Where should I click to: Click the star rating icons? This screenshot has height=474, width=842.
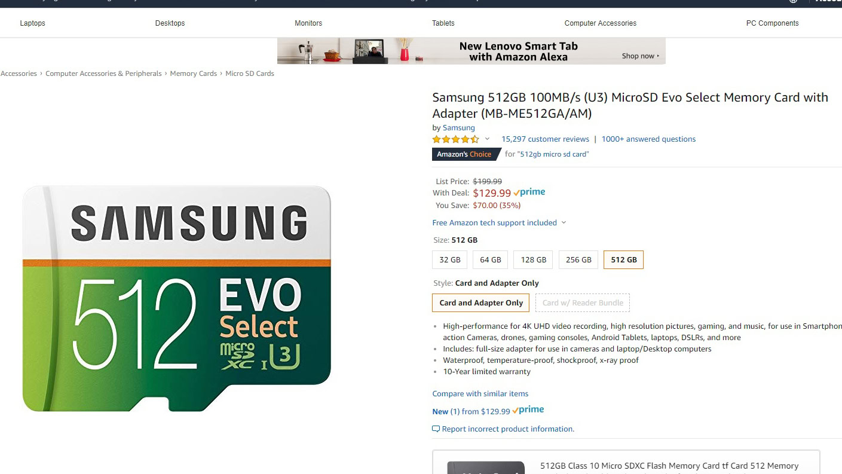pyautogui.click(x=455, y=139)
